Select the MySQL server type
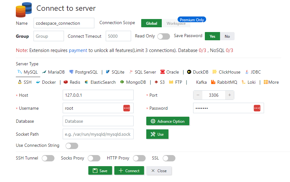 [28, 72]
